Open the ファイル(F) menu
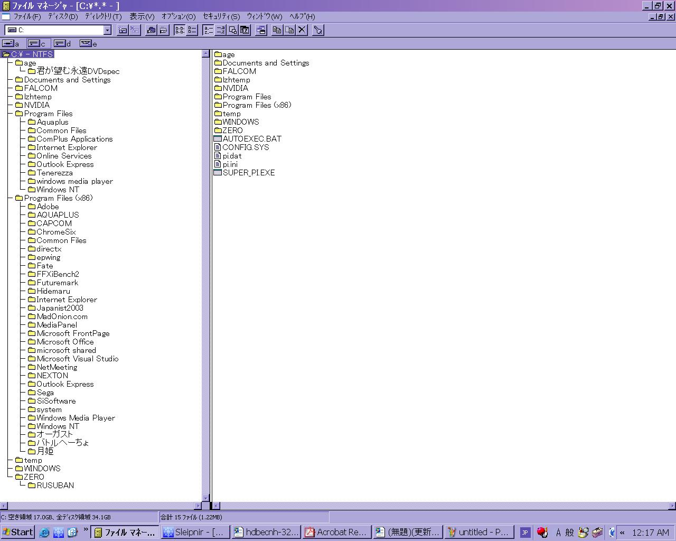The width and height of the screenshot is (676, 541). pos(27,16)
